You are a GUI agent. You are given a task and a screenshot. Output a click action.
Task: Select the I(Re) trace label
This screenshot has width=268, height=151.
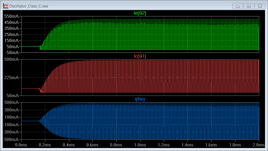140,99
